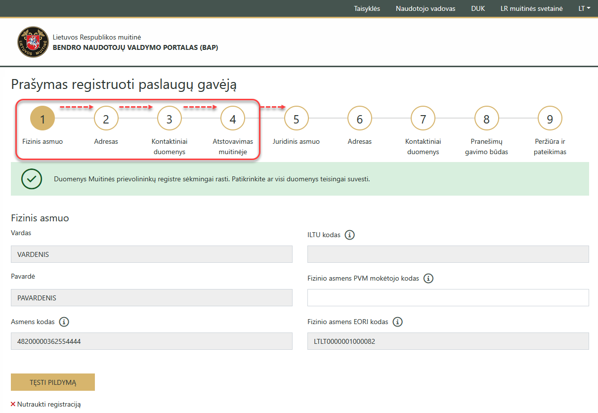Open the DUK section
The height and width of the screenshot is (413, 598).
click(x=477, y=8)
